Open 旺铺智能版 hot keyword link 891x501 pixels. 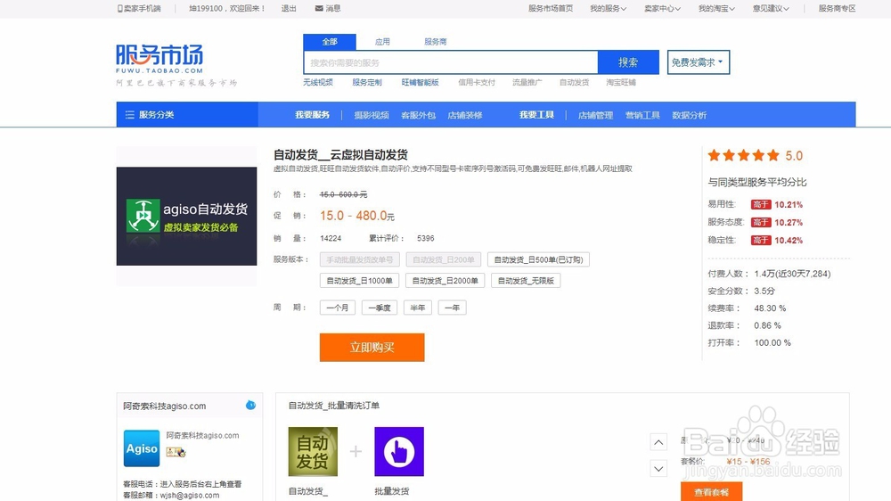420,82
